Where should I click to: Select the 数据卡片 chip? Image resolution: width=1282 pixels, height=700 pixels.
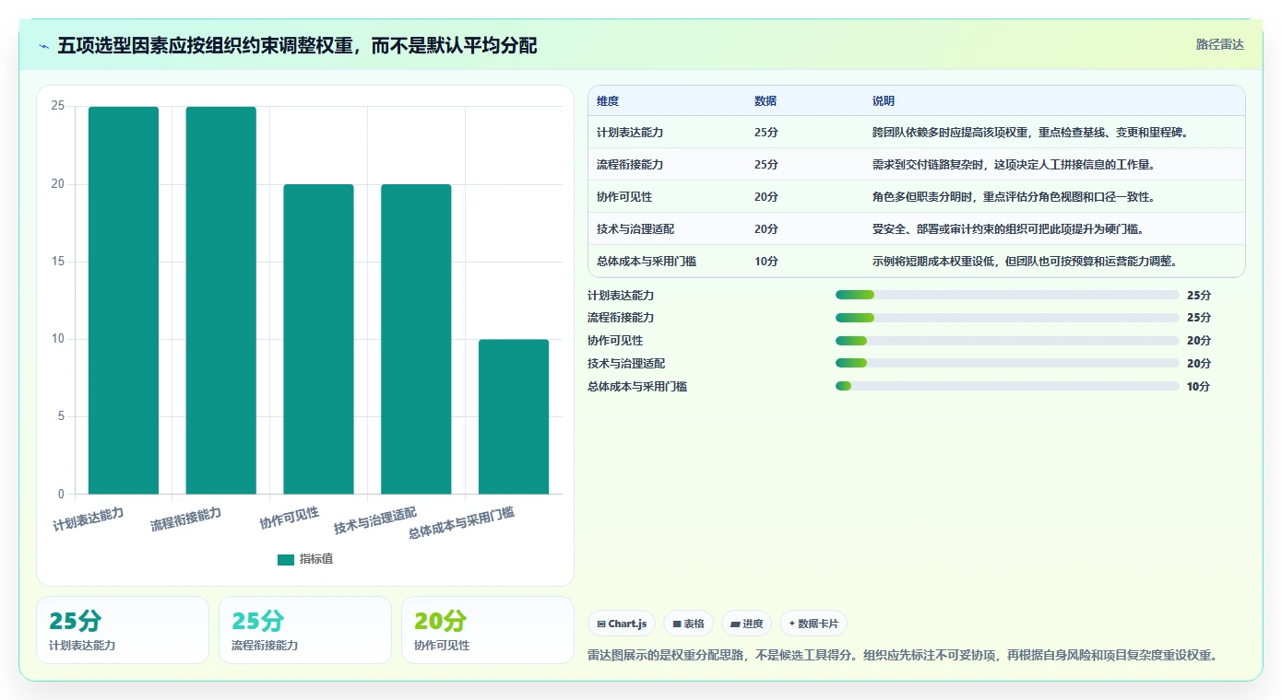pyautogui.click(x=813, y=624)
